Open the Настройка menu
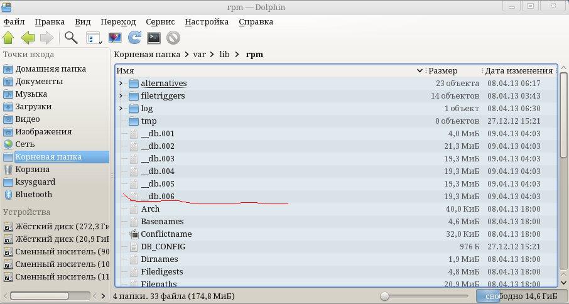569x304 pixels. click(x=207, y=22)
